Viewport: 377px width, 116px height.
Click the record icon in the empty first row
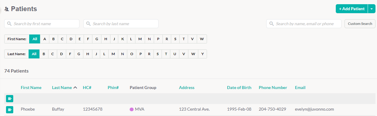(10, 99)
